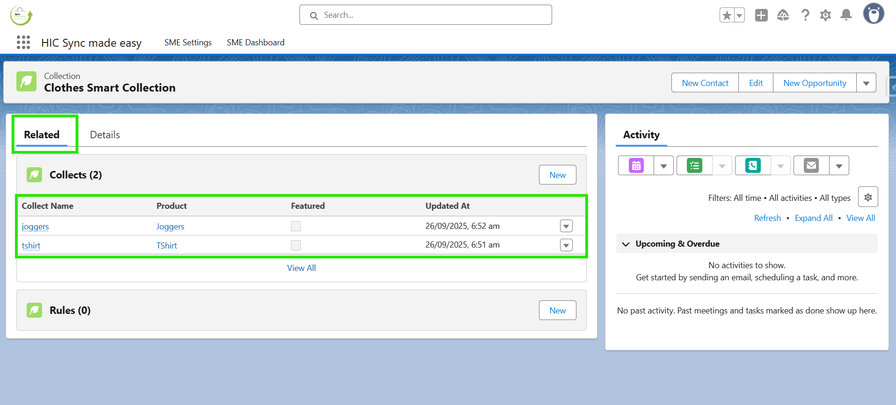The height and width of the screenshot is (405, 896).
Task: Click Refresh in the Activity panel
Action: [x=767, y=218]
